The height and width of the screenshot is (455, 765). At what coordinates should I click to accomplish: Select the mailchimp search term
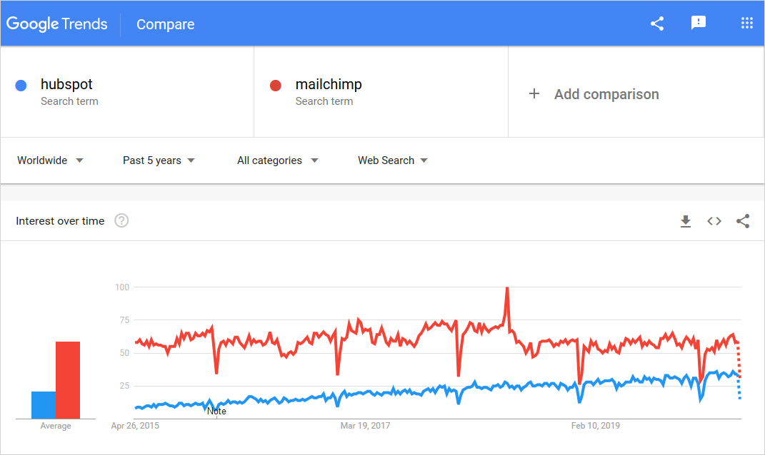pyautogui.click(x=329, y=85)
